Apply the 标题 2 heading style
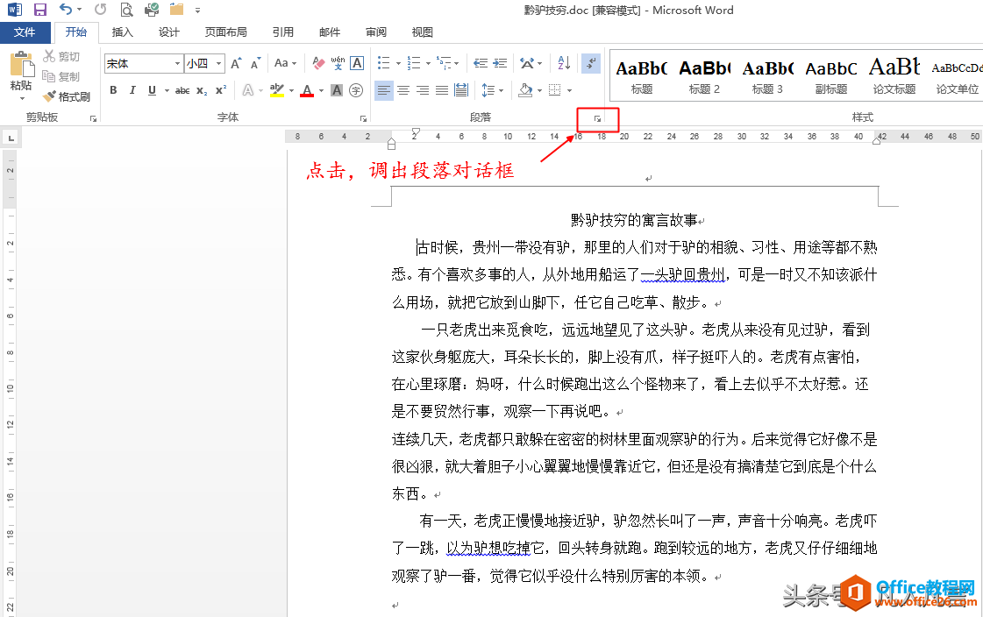Screen dimensions: 983x617 (x=705, y=75)
